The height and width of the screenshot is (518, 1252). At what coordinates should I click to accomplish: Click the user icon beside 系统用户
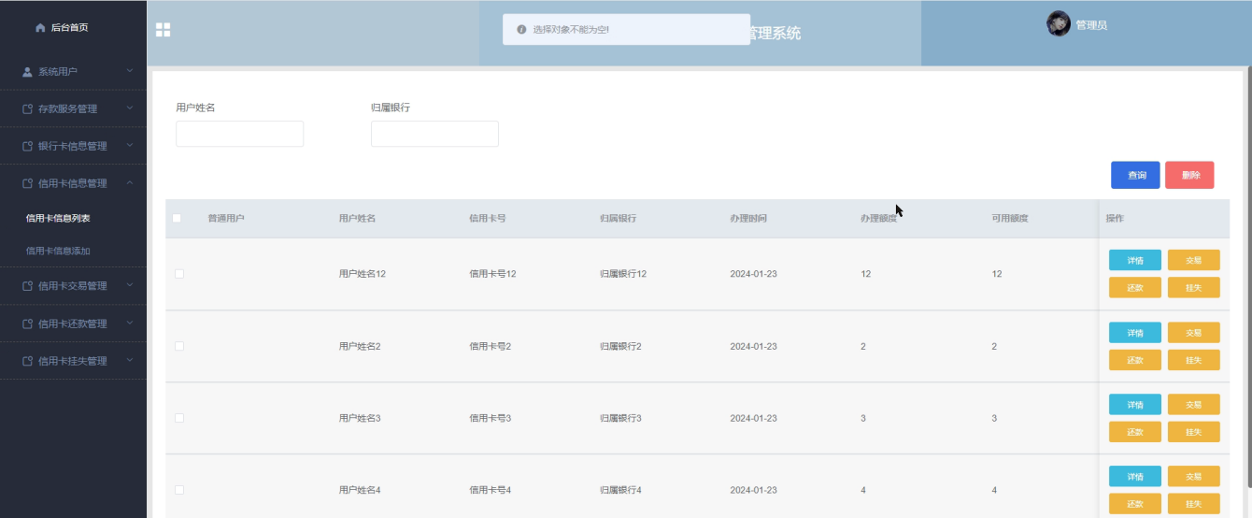[27, 72]
